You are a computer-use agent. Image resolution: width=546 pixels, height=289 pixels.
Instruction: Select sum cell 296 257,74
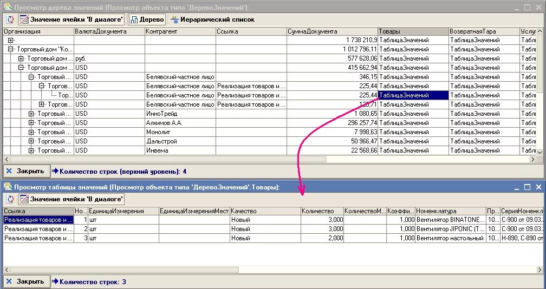[333, 123]
